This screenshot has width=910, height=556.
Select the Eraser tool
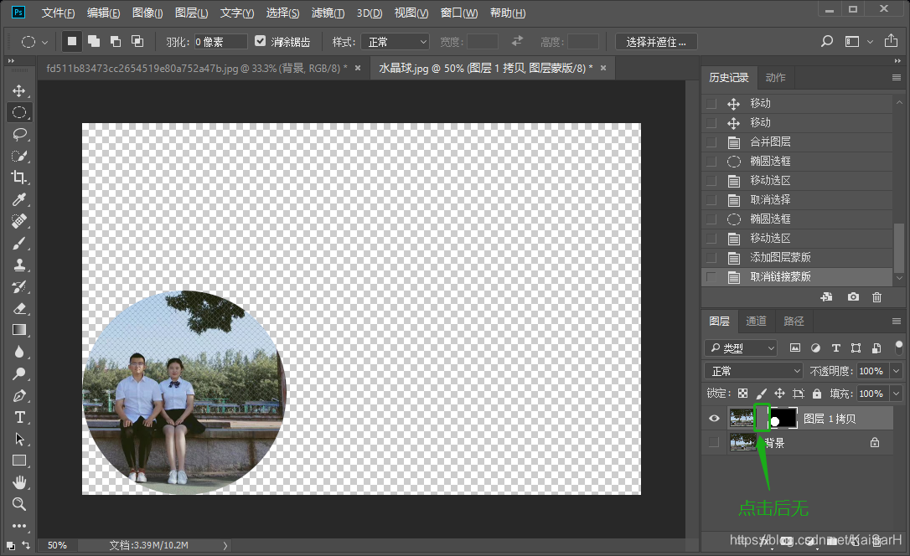click(x=19, y=308)
